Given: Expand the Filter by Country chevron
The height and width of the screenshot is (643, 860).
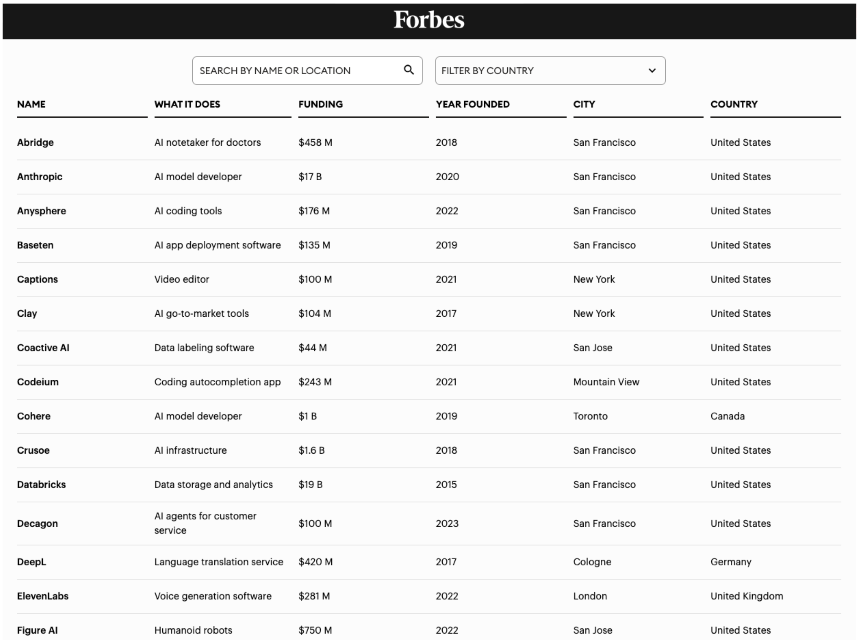Looking at the screenshot, I should click(x=652, y=71).
